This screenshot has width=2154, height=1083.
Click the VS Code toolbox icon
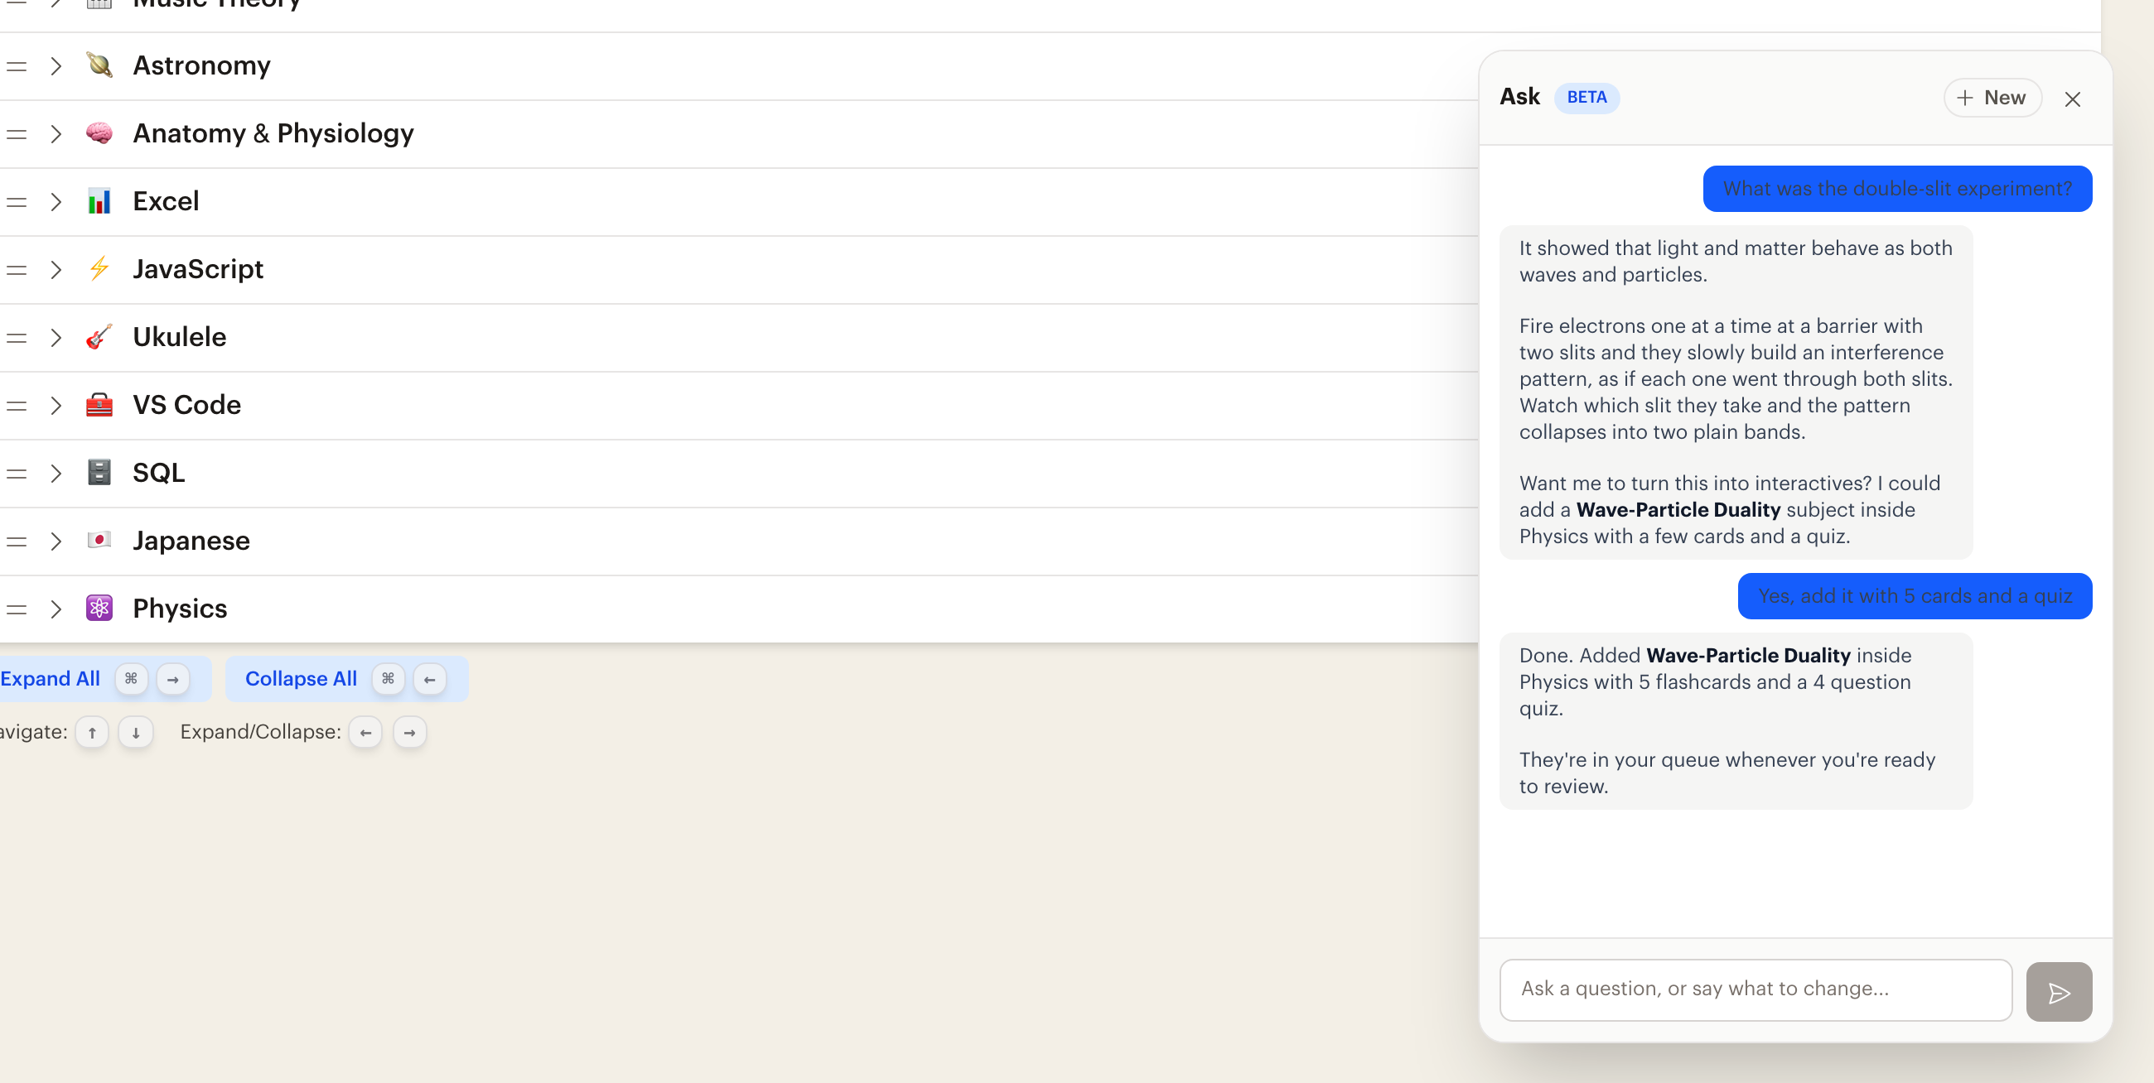pos(99,404)
